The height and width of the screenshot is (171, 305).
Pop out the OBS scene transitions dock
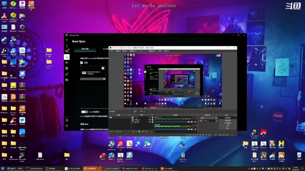(217, 115)
